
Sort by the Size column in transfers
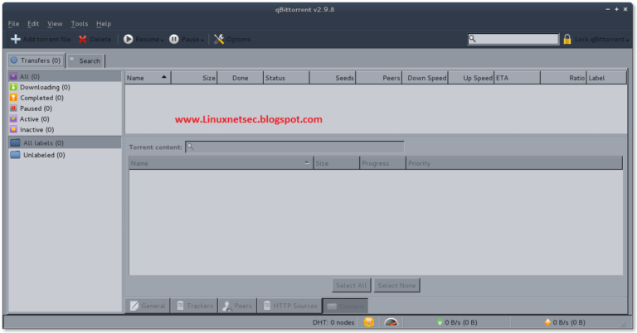[194, 78]
